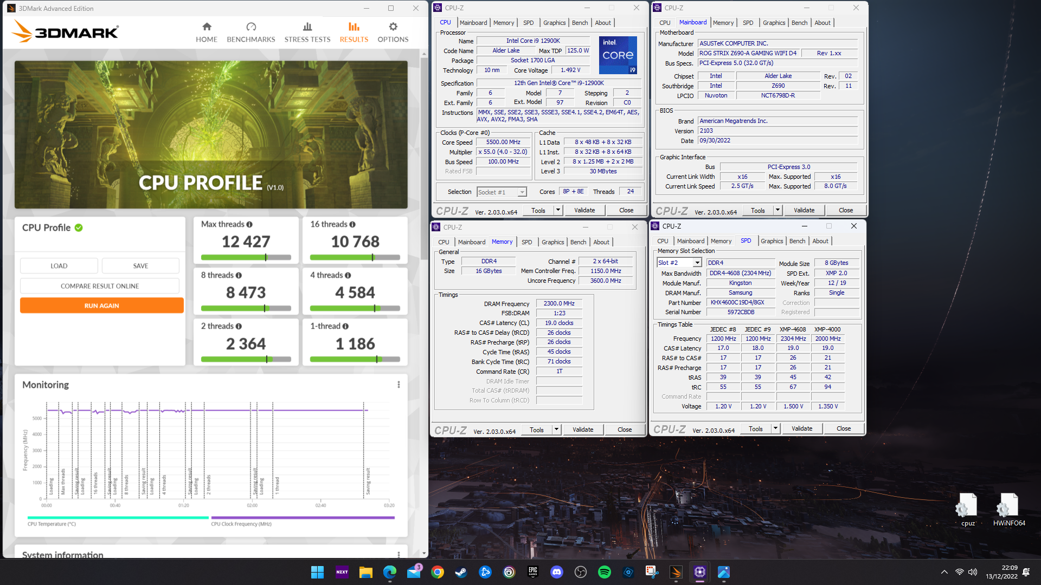Click the 8 threads info icon
This screenshot has height=585, width=1041.
(239, 275)
